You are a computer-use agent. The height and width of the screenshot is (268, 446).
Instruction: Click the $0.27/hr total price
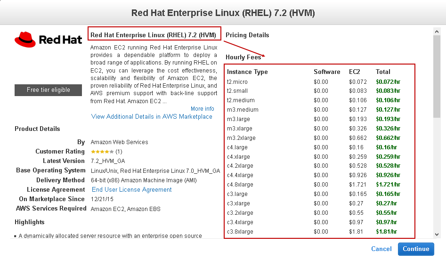386,203
